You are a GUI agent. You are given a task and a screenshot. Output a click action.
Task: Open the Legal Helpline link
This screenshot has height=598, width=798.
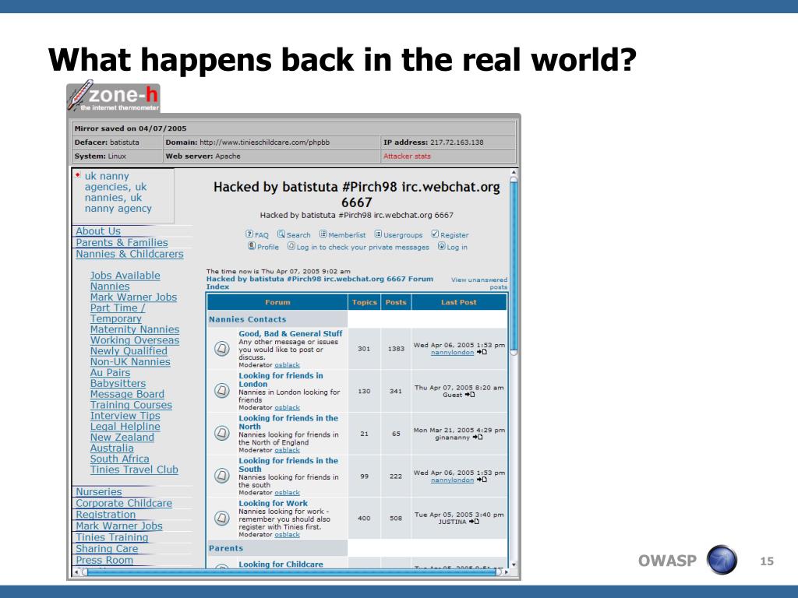point(125,427)
